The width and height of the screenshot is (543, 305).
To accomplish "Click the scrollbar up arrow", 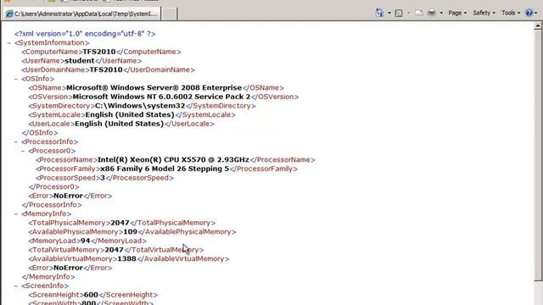I will [538, 25].
